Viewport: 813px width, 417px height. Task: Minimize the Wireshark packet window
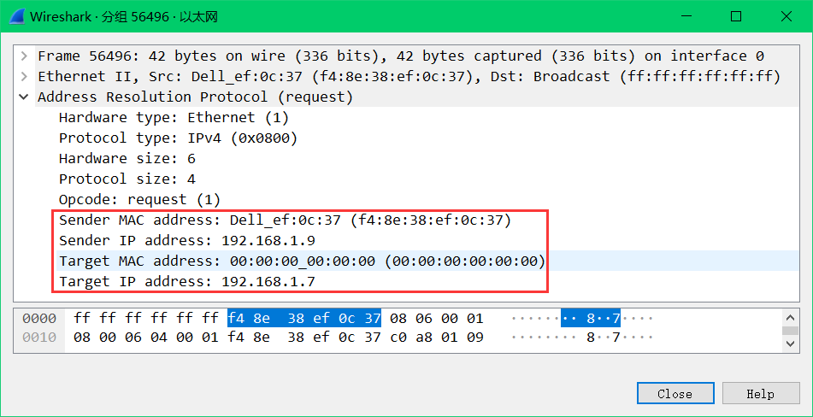688,16
